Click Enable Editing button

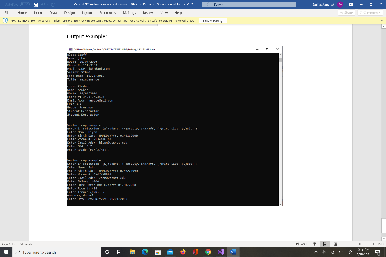point(213,21)
